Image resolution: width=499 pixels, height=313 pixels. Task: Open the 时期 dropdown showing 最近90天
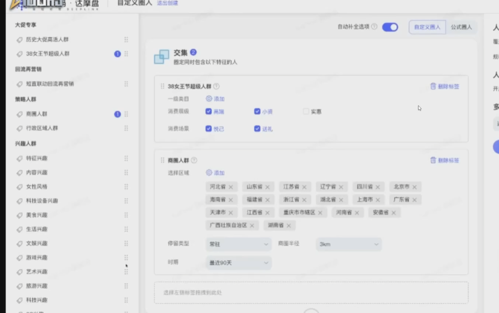(238, 263)
